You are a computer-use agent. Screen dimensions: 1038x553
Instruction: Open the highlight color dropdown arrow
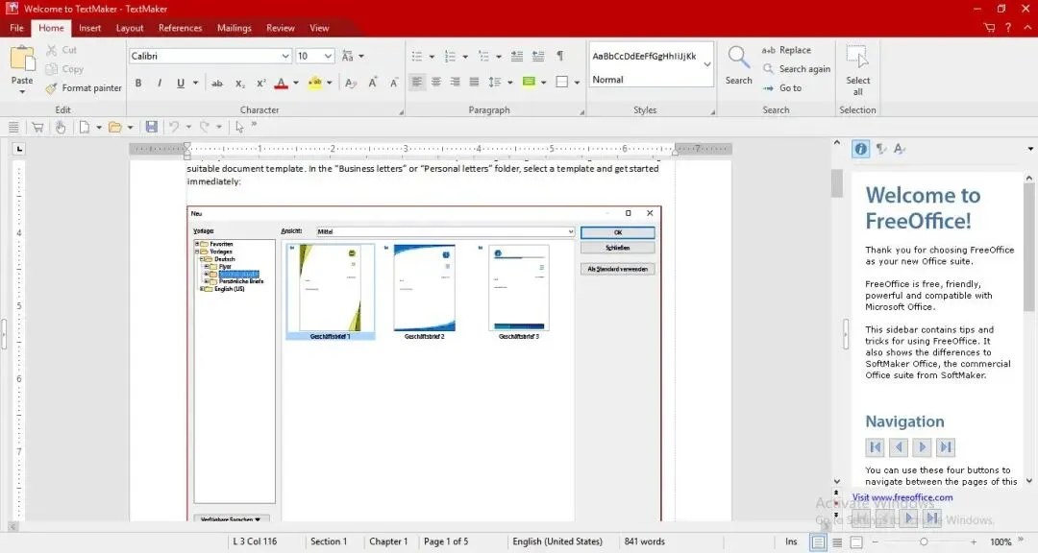(329, 83)
